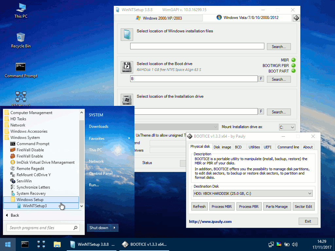Click the network tiles taskbar icon
The image size is (335, 251).
point(41,244)
